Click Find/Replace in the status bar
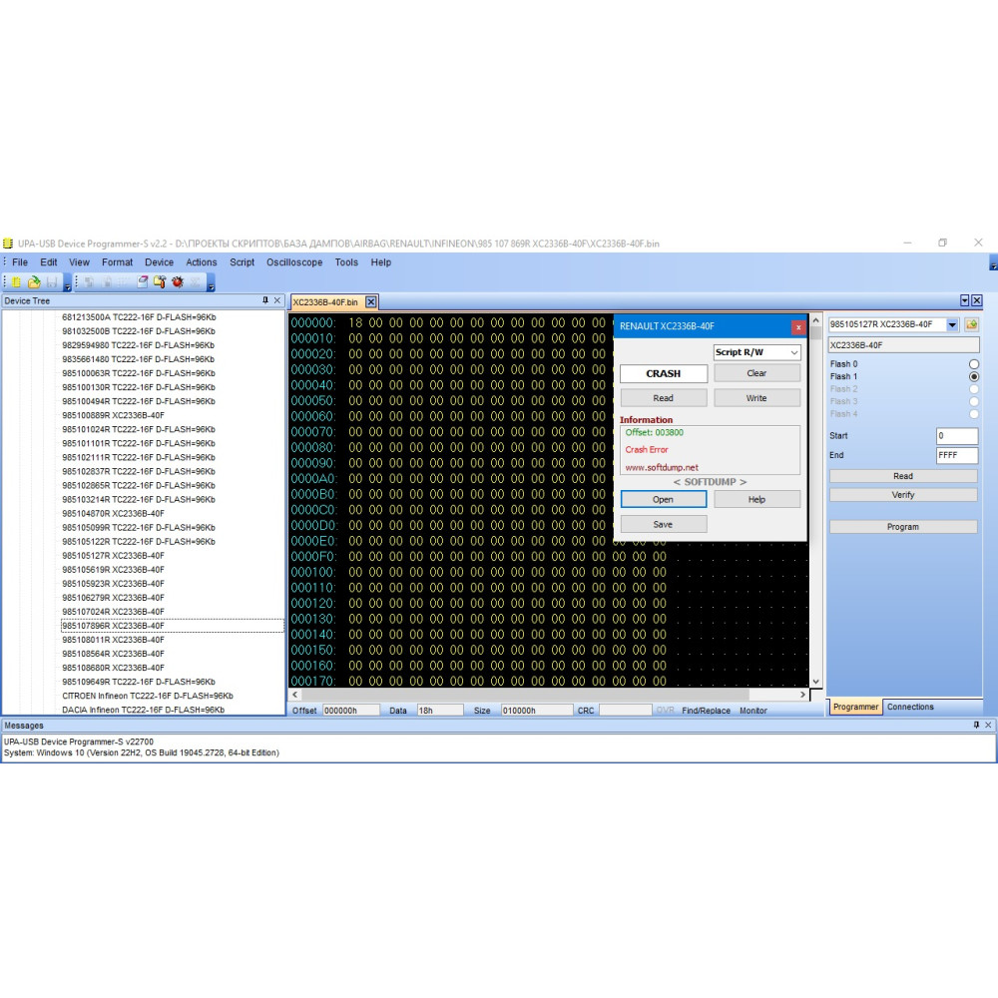This screenshot has height=998, width=998. (706, 711)
